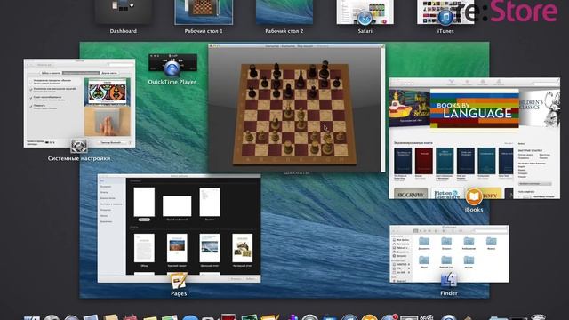
Task: Open the Fiction & Literature tile in iBooks
Action: (x=447, y=194)
